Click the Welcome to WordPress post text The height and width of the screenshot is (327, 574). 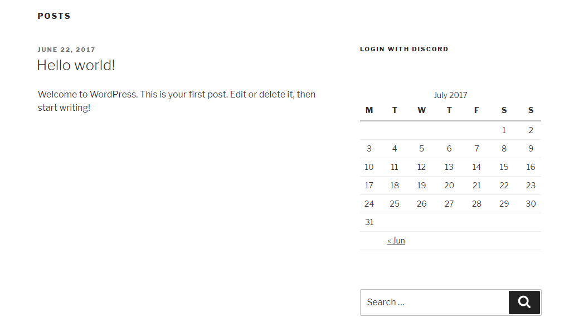click(x=177, y=101)
